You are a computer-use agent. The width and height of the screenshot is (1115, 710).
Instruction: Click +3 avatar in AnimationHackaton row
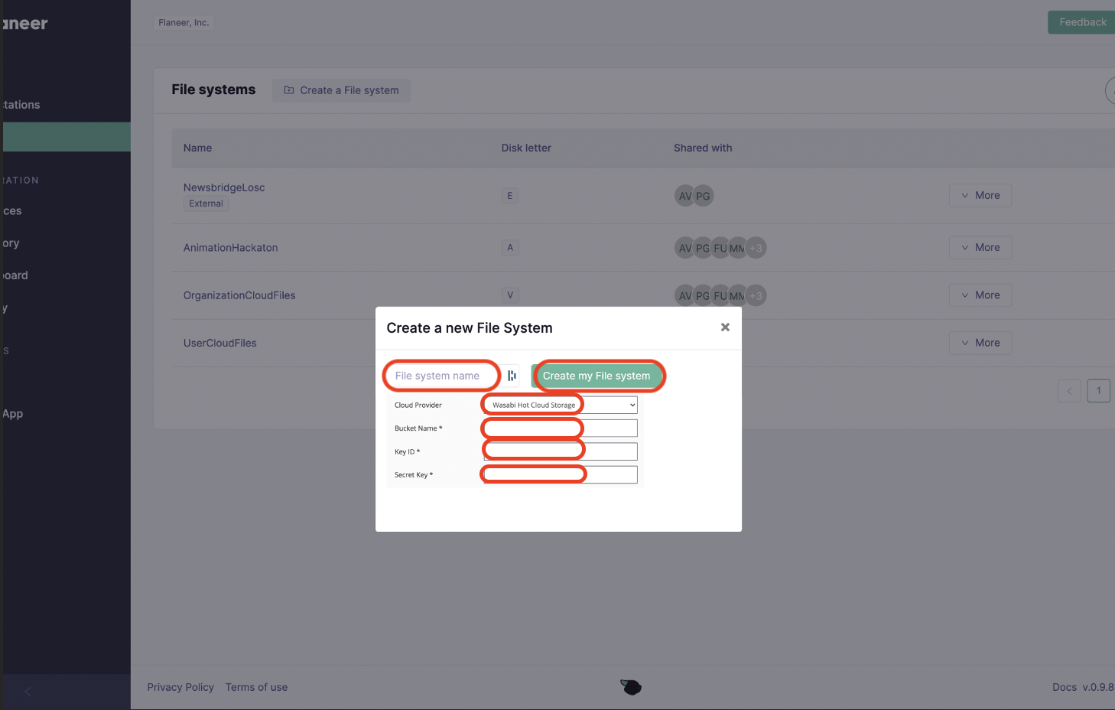pyautogui.click(x=756, y=248)
